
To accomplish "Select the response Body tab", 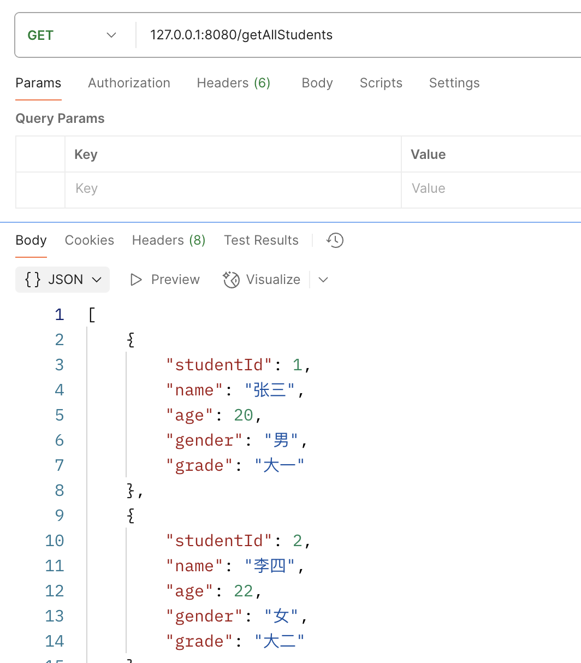I will pyautogui.click(x=31, y=240).
